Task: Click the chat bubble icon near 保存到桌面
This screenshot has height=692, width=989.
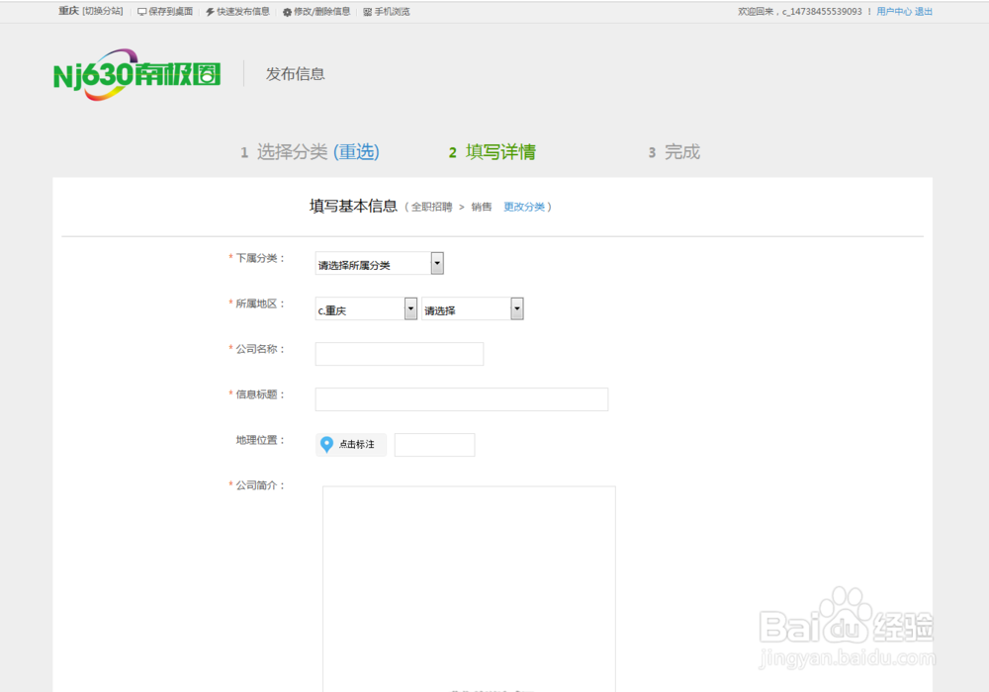Action: (141, 12)
